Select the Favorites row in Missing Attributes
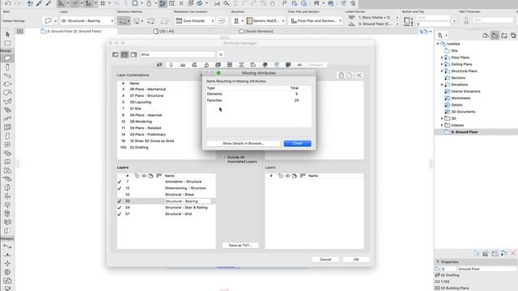Viewport: 518px width, 291px height. point(258,100)
